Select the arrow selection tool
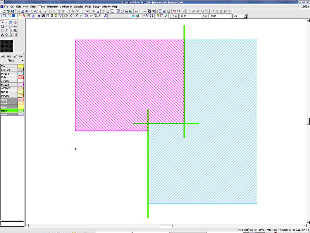Viewport: 310px width, 233px height. [3, 22]
